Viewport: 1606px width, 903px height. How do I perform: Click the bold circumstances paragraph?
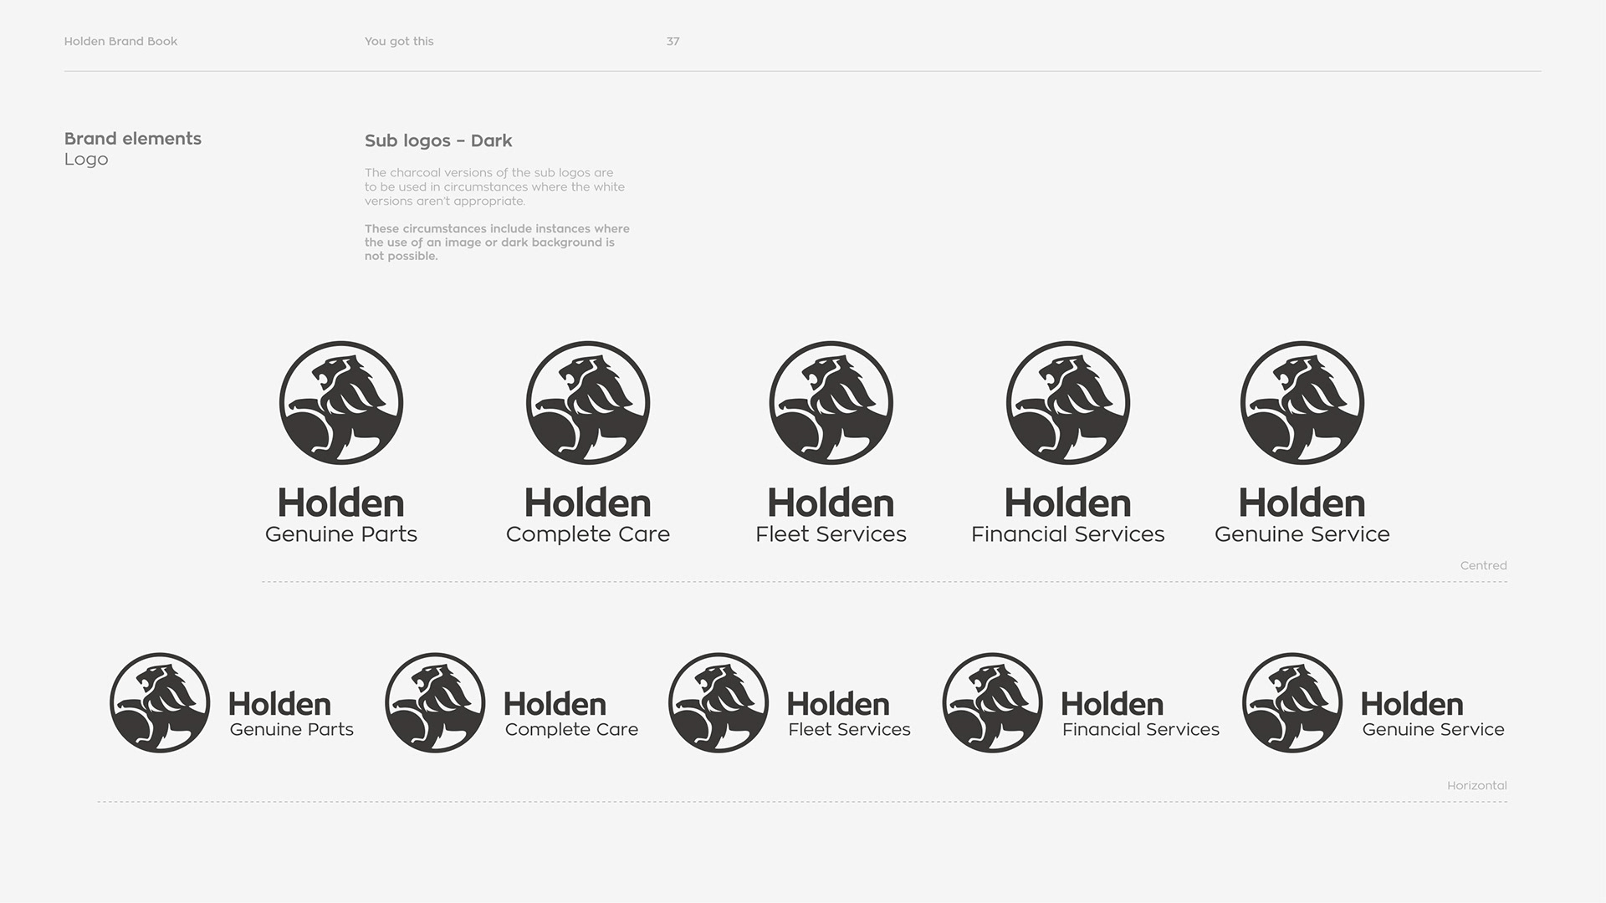pyautogui.click(x=497, y=242)
